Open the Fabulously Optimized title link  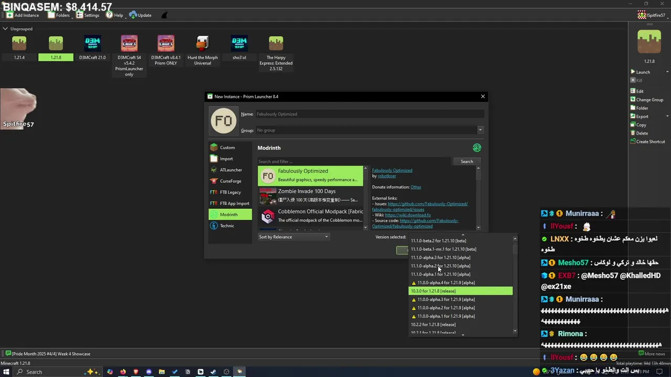click(392, 170)
